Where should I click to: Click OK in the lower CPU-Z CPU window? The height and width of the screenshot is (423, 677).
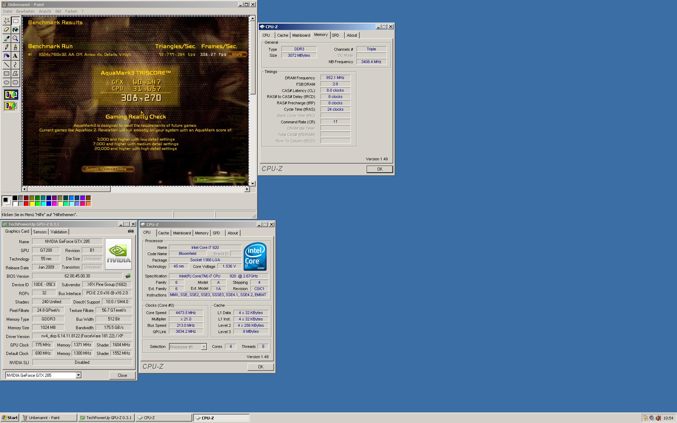coord(261,367)
